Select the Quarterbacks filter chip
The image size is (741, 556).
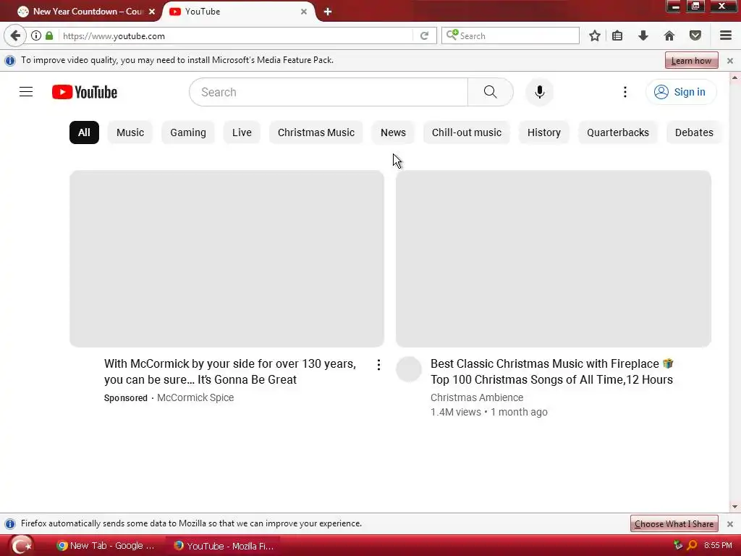coord(618,132)
